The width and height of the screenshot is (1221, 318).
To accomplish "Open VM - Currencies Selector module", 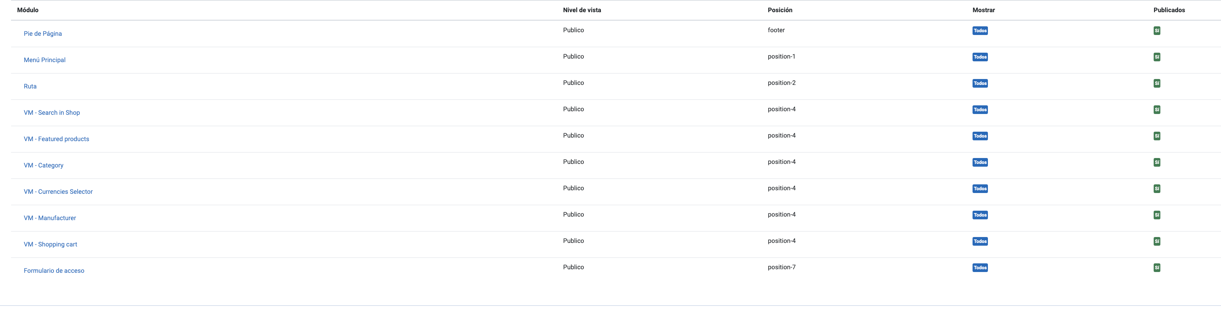I will 58,192.
